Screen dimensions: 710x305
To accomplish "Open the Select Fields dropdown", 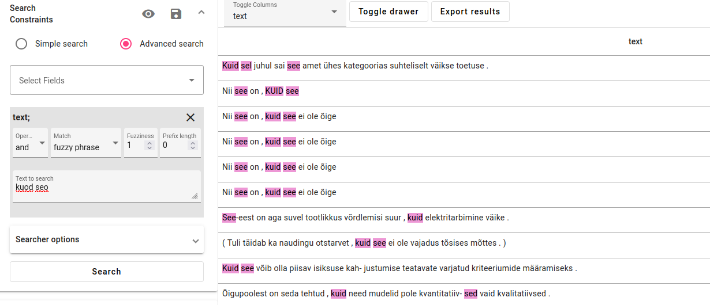I will tap(107, 80).
